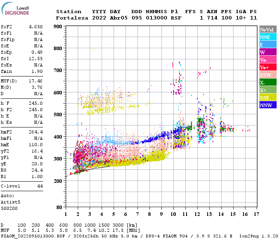Click the h`F2 value 245.0
Screen dimensions: 279x239
tap(36, 110)
